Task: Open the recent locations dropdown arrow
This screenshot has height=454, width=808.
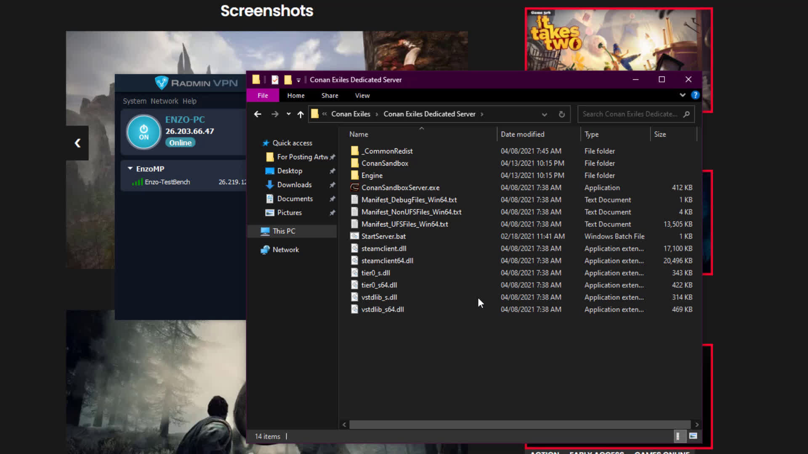Action: click(x=289, y=114)
